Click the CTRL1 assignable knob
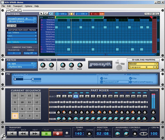This screenshot has height=140, width=165. point(117,134)
